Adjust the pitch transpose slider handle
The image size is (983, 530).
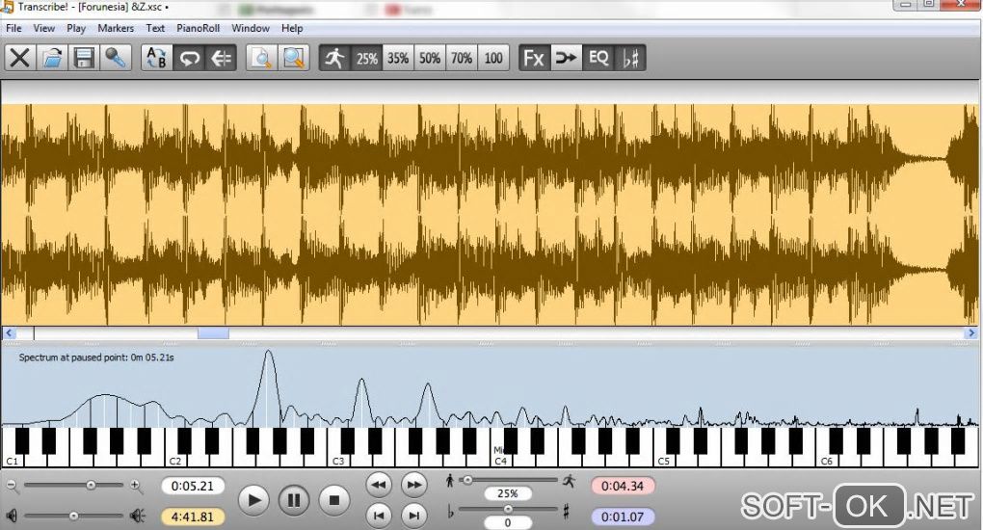(x=508, y=510)
